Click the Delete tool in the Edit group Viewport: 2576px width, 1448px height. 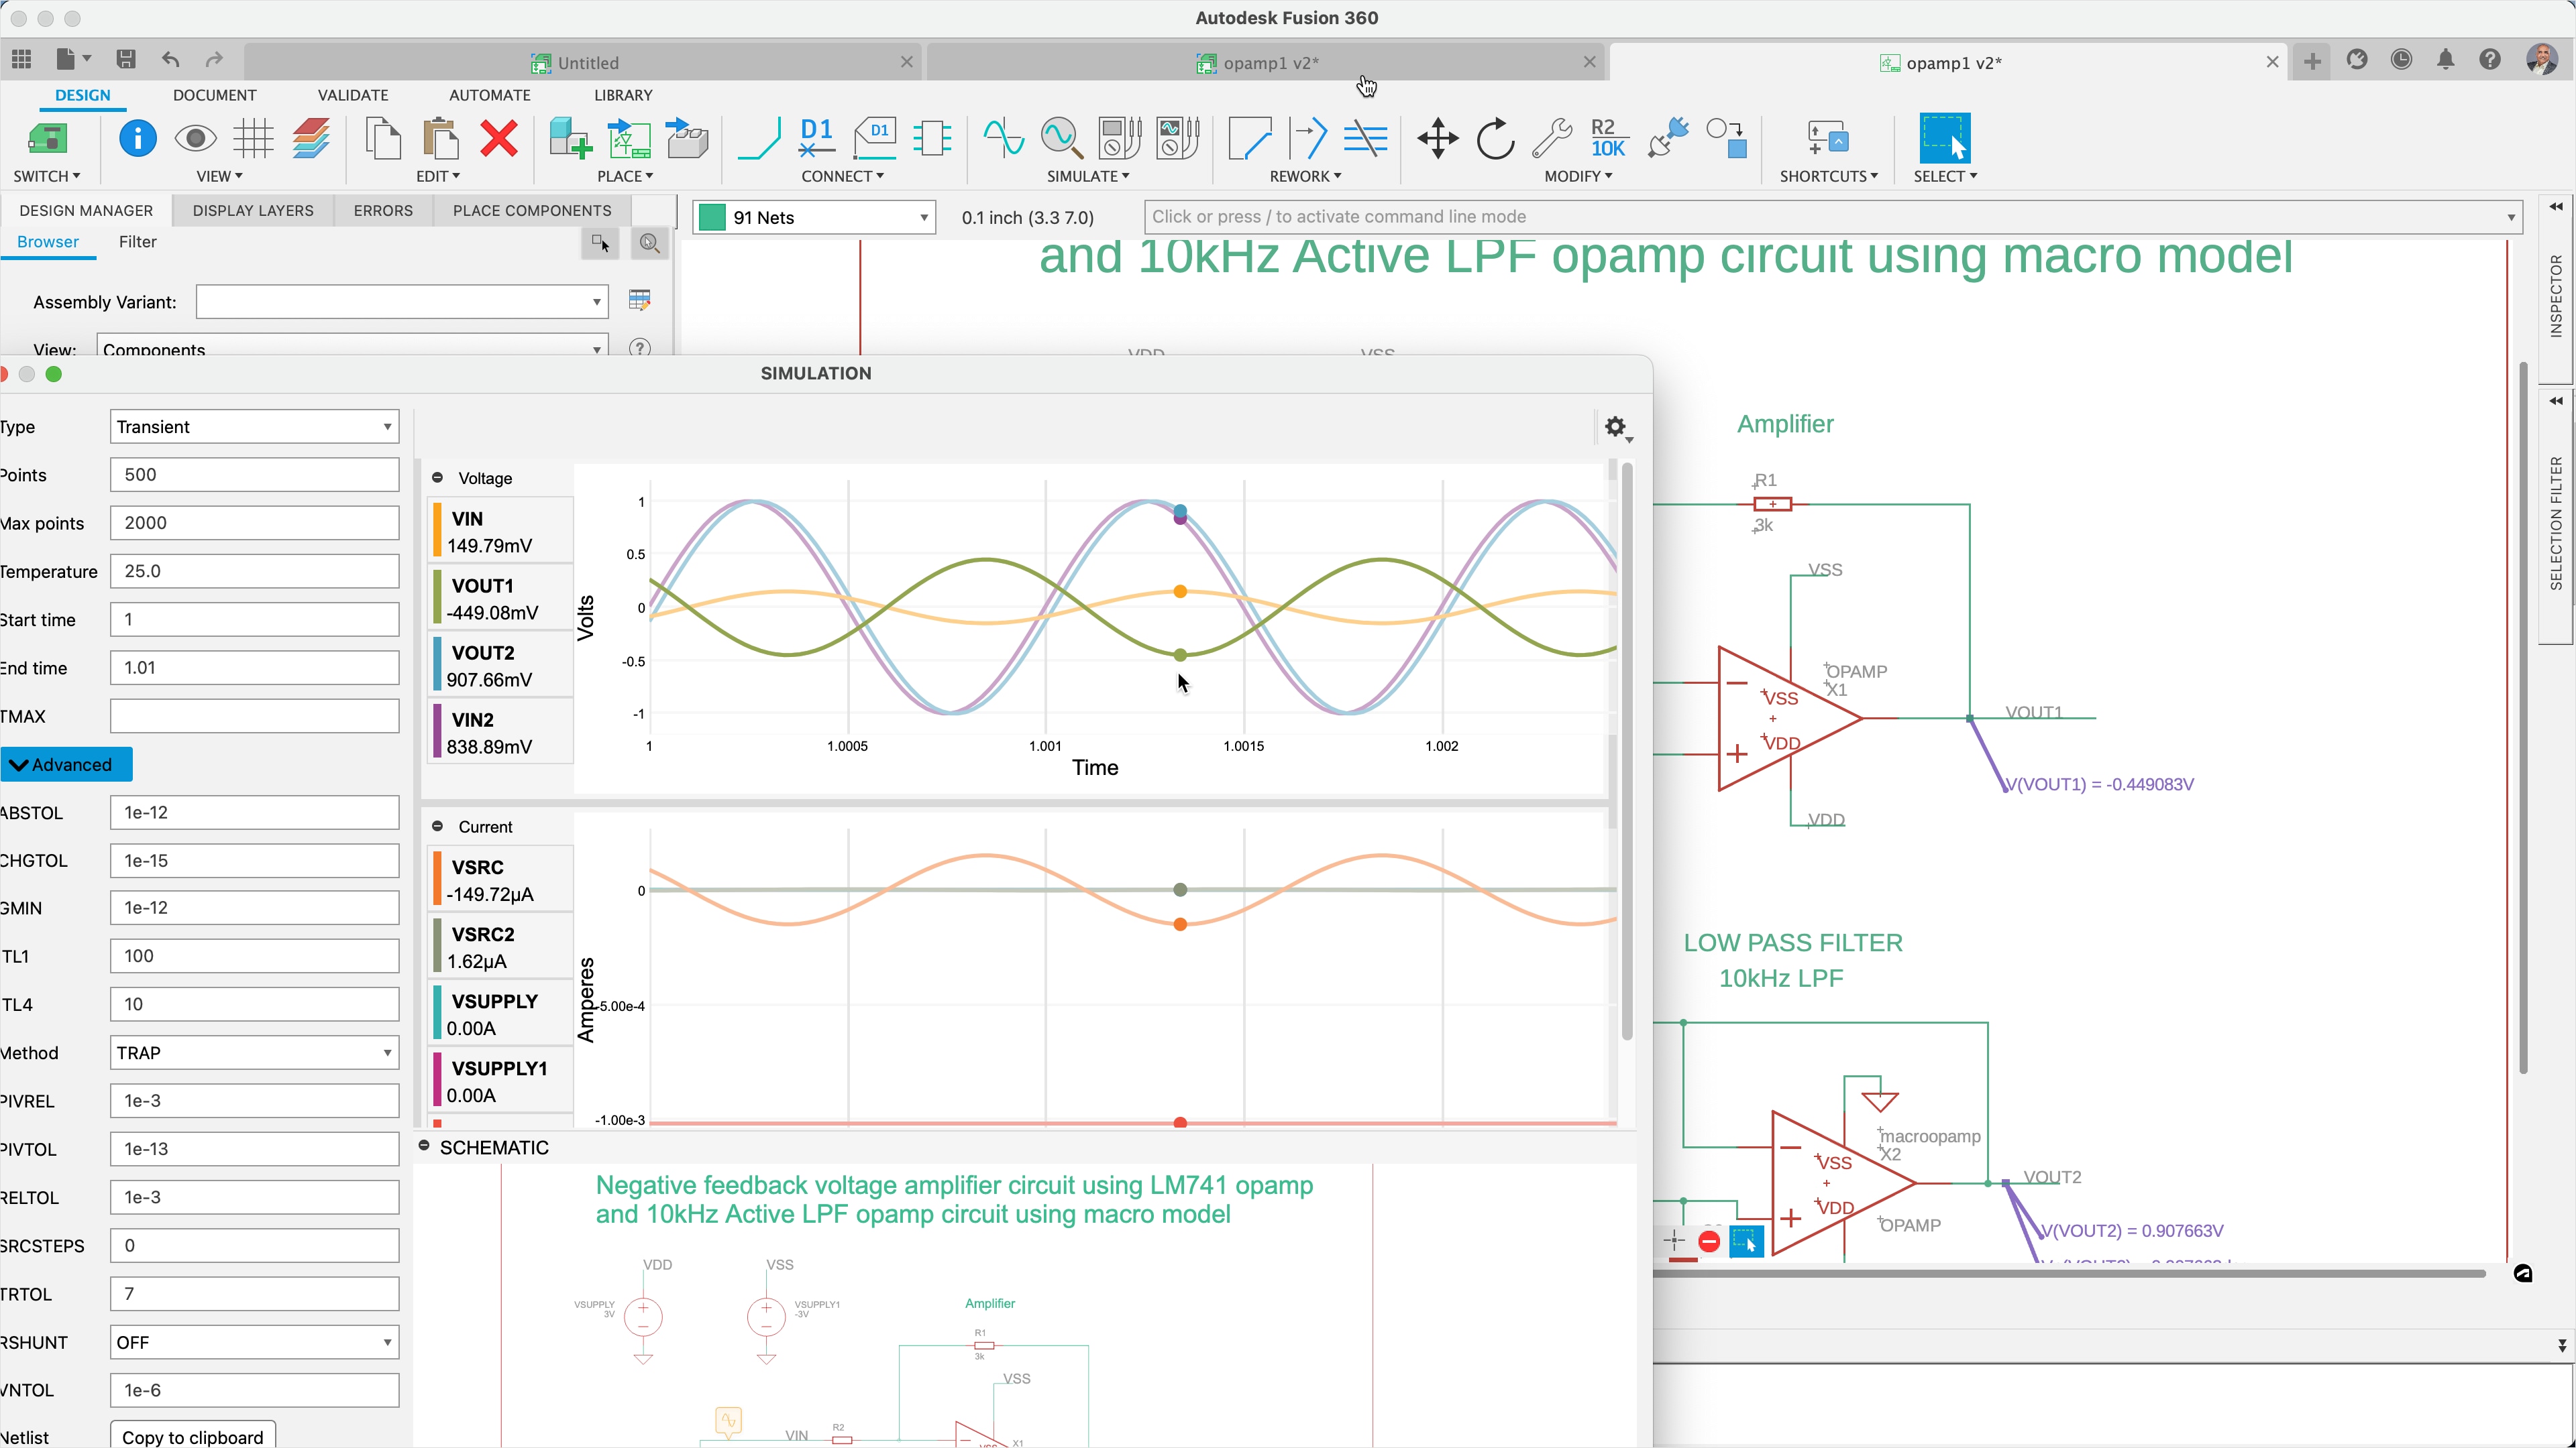pyautogui.click(x=498, y=139)
